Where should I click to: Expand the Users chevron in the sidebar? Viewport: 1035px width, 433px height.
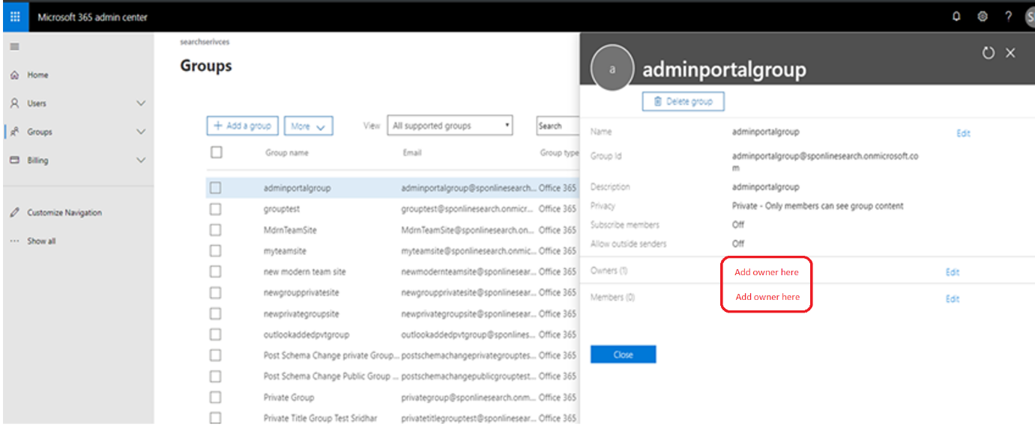(141, 103)
